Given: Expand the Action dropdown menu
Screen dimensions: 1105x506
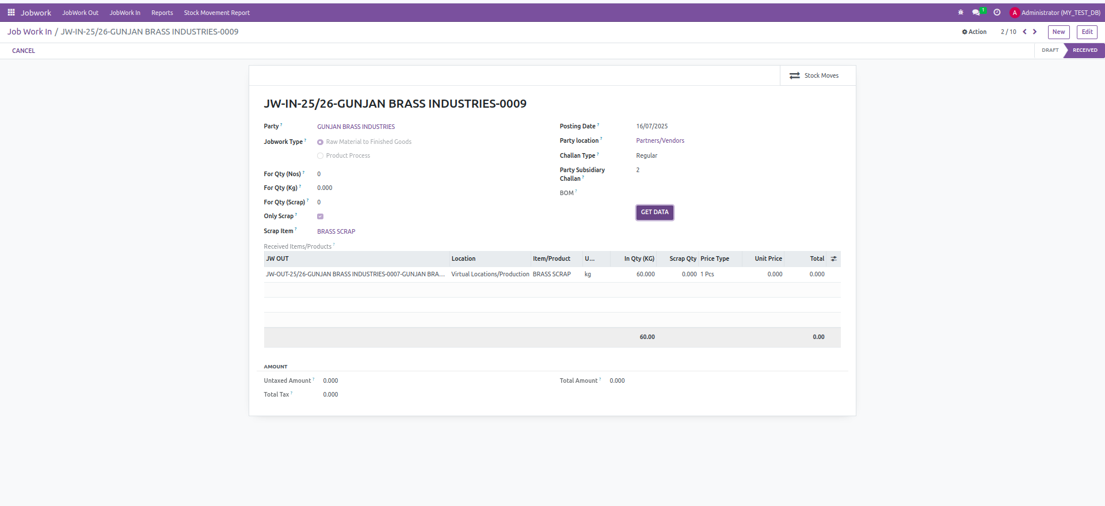Looking at the screenshot, I should click(x=974, y=32).
